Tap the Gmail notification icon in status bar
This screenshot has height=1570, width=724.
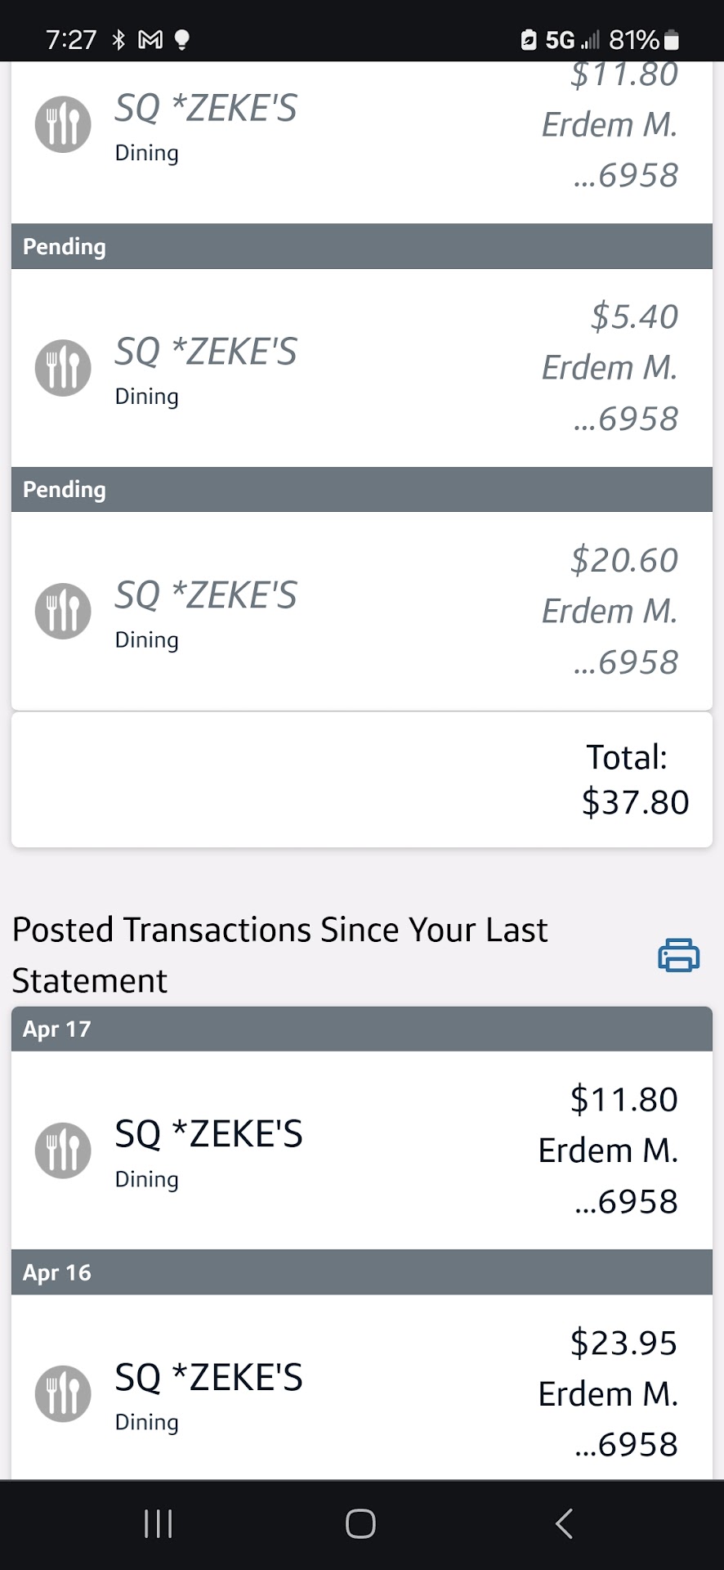(150, 39)
